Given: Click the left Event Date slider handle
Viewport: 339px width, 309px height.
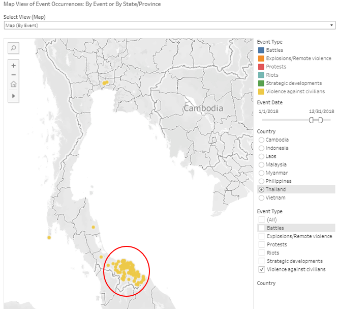Looking at the screenshot, I should 311,120.
